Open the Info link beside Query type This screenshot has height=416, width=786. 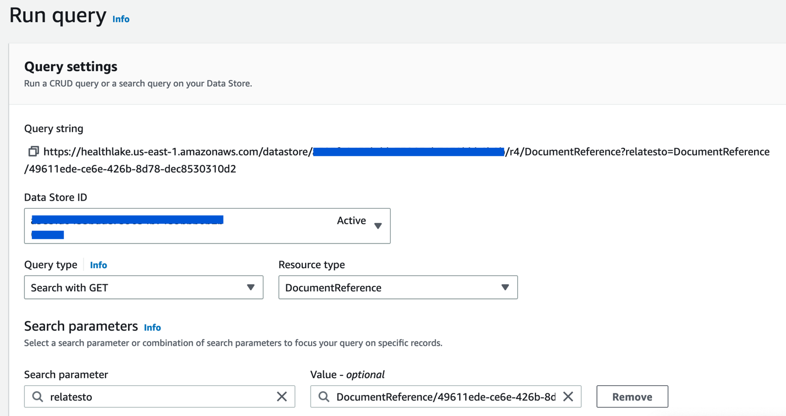[98, 265]
